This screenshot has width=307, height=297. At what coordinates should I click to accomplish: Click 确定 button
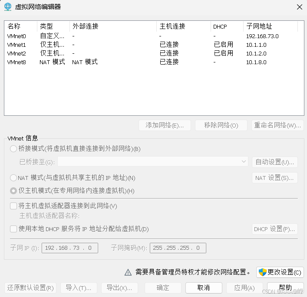pyautogui.click(x=163, y=288)
